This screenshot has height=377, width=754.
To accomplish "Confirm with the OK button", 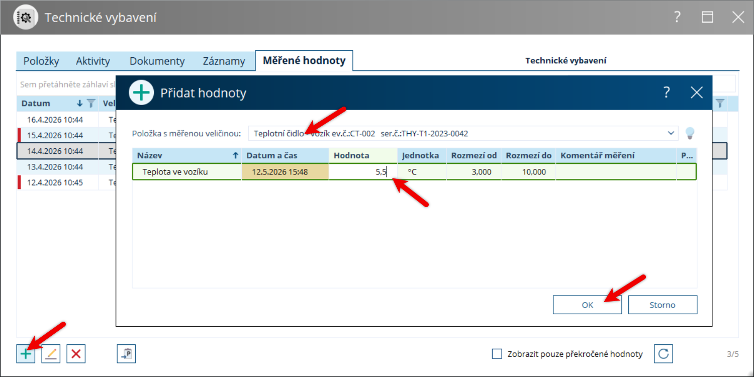I will [x=588, y=305].
